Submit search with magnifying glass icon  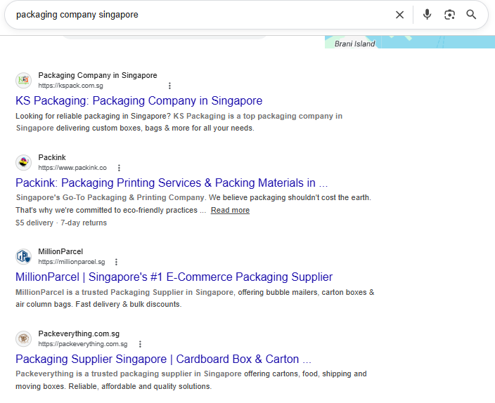click(471, 15)
